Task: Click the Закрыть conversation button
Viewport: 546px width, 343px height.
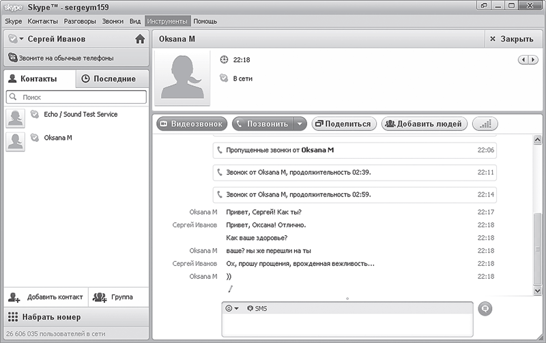Action: coord(511,39)
